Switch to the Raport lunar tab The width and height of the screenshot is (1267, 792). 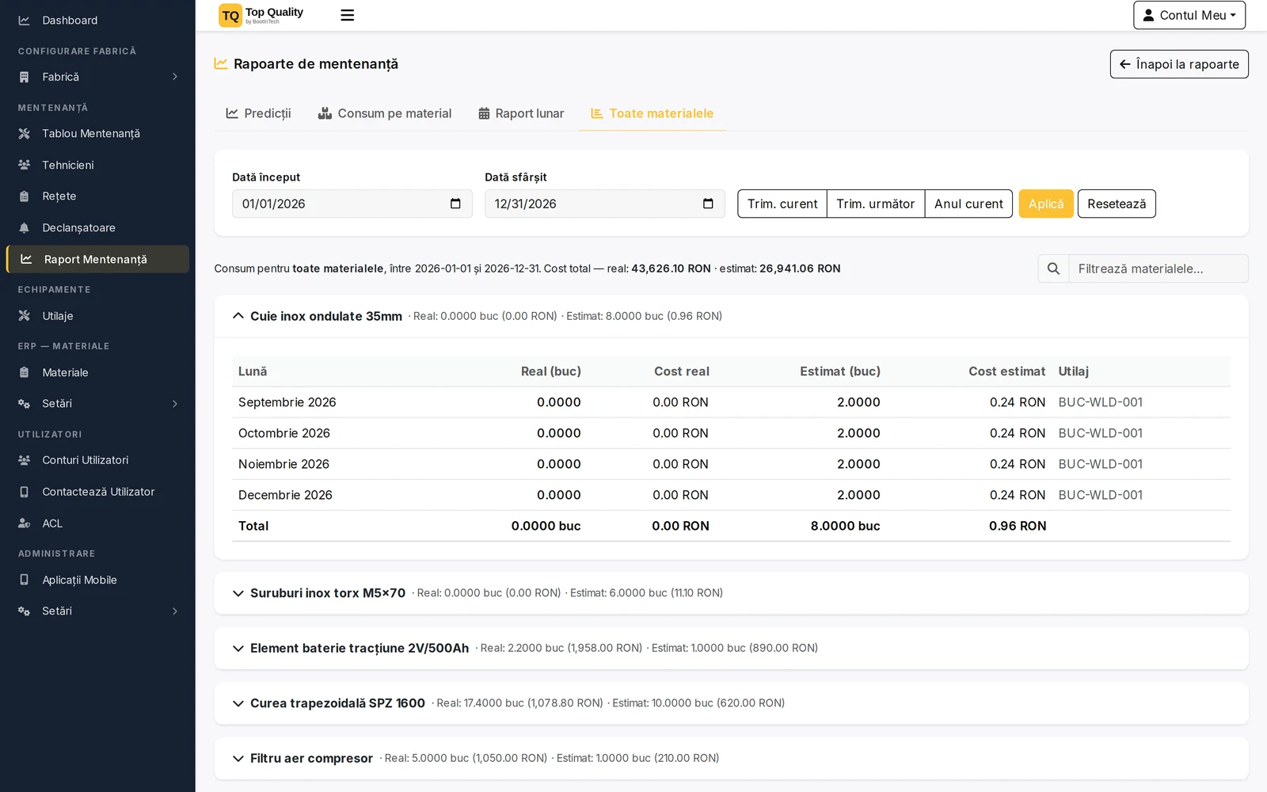(521, 113)
